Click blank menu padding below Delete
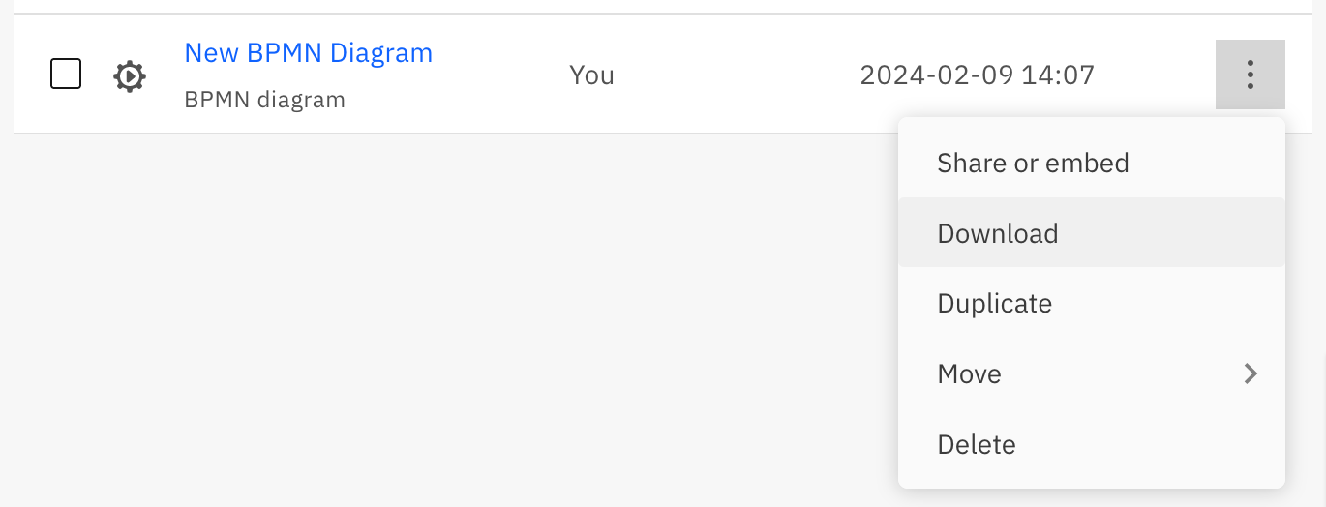The width and height of the screenshot is (1326, 507). (x=1091, y=478)
